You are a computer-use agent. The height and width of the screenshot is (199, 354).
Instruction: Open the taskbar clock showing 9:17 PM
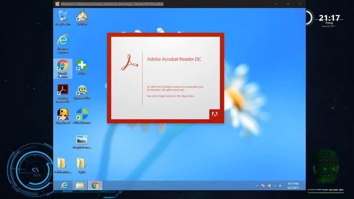293,186
